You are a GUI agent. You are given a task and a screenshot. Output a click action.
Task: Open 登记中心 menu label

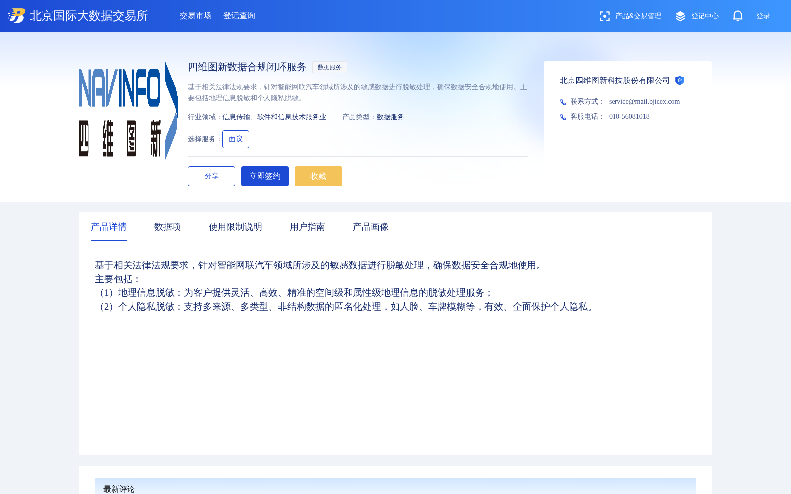(x=705, y=16)
